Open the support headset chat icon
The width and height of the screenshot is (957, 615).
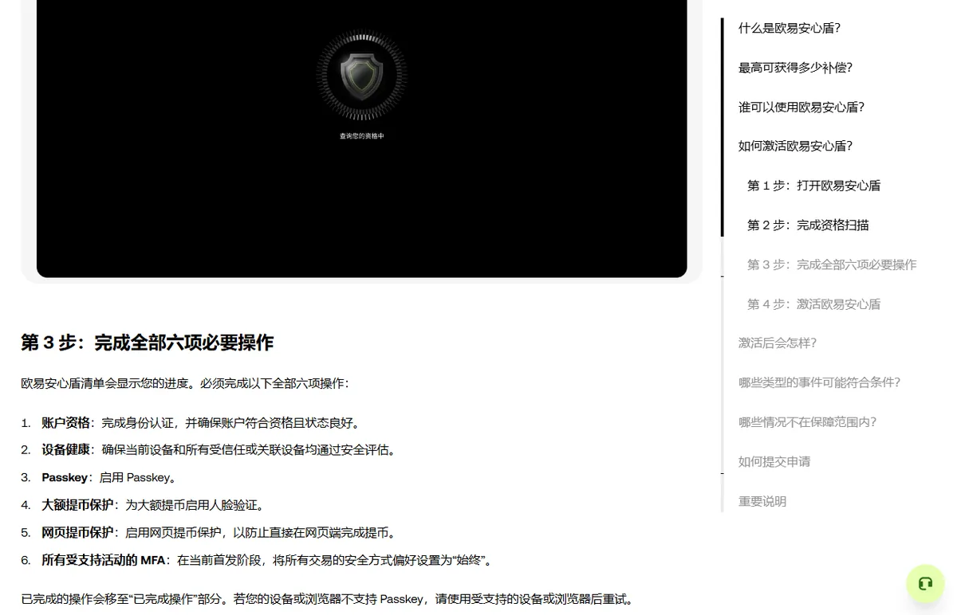(x=925, y=584)
